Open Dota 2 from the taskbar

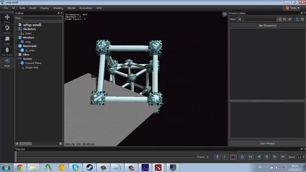click(x=158, y=168)
